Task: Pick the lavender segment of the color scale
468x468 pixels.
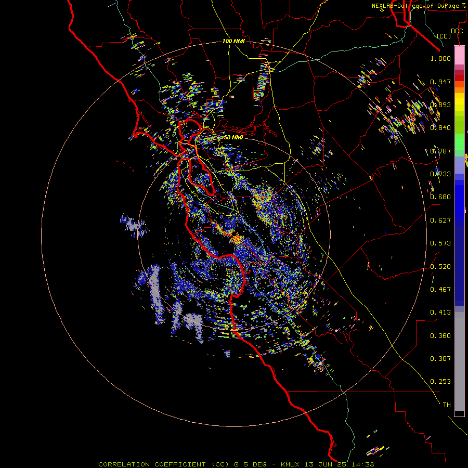Action: pos(459,165)
